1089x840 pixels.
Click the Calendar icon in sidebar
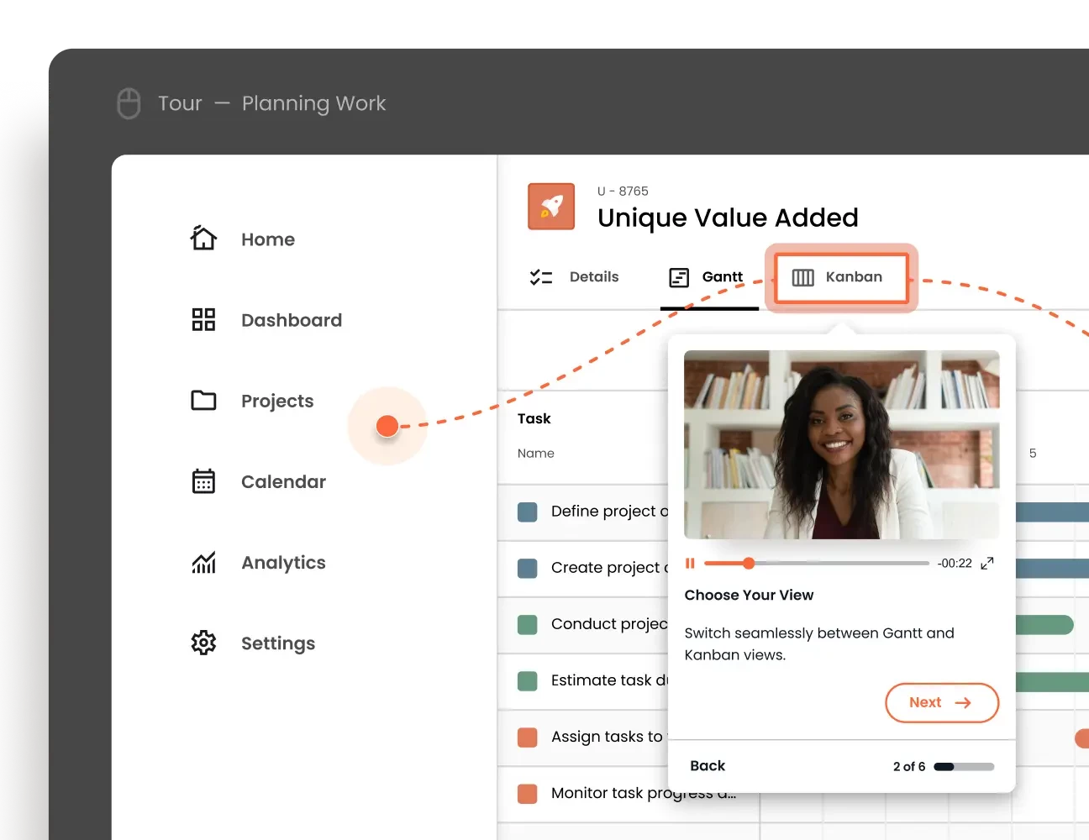tap(203, 481)
